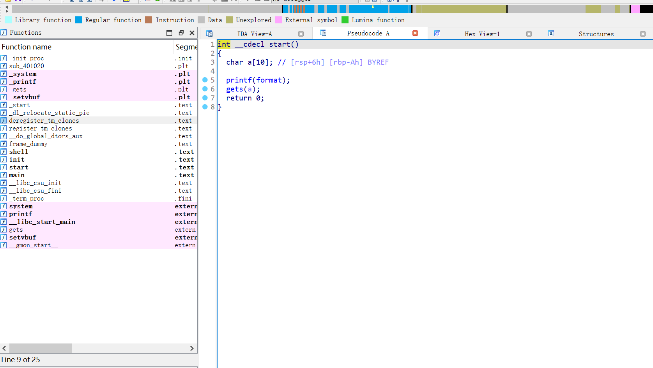This screenshot has width=653, height=368.
Task: Click the Structures tab icon
Action: pos(551,33)
